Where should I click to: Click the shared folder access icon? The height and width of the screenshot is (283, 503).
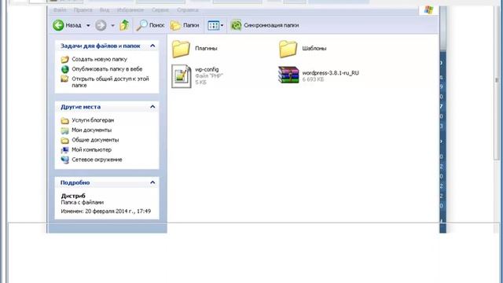[x=64, y=79]
